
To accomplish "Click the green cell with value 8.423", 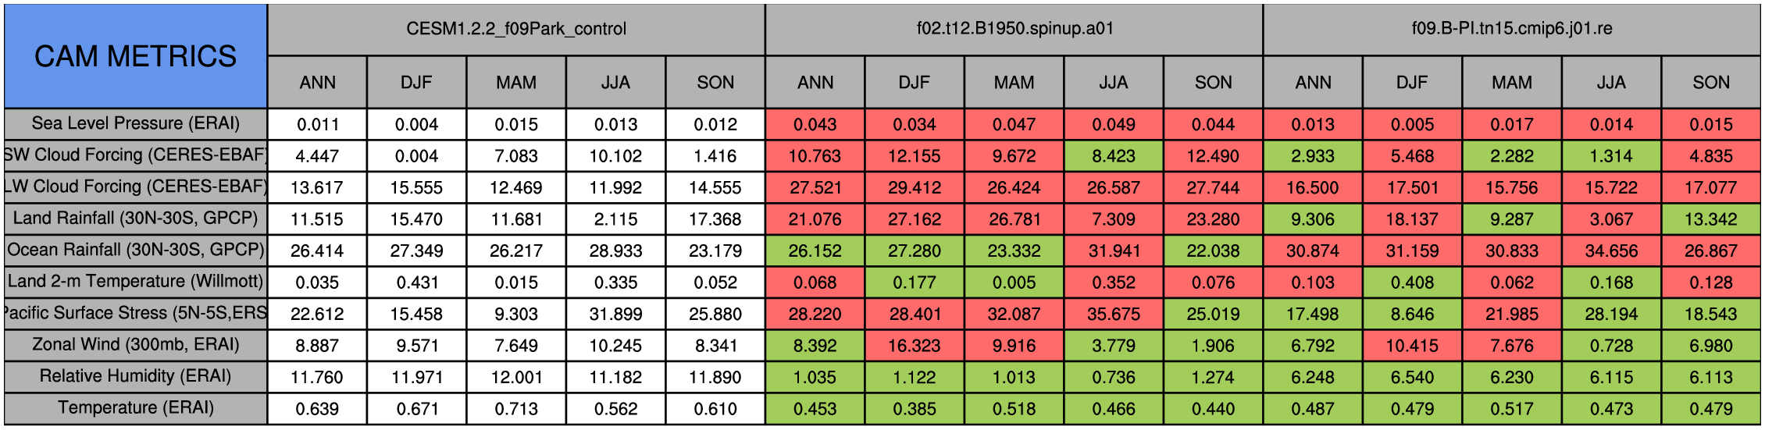I will point(1114,156).
